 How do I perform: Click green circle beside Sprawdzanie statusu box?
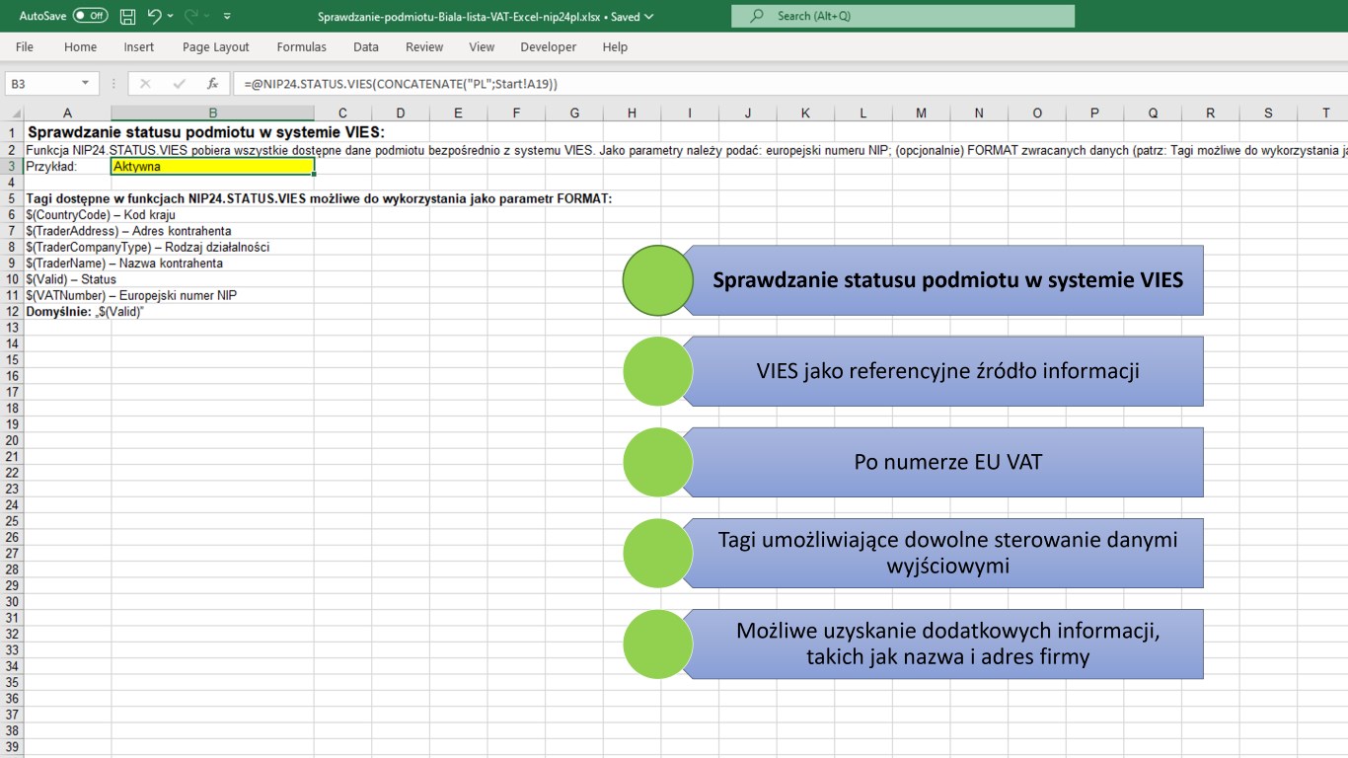tap(657, 280)
